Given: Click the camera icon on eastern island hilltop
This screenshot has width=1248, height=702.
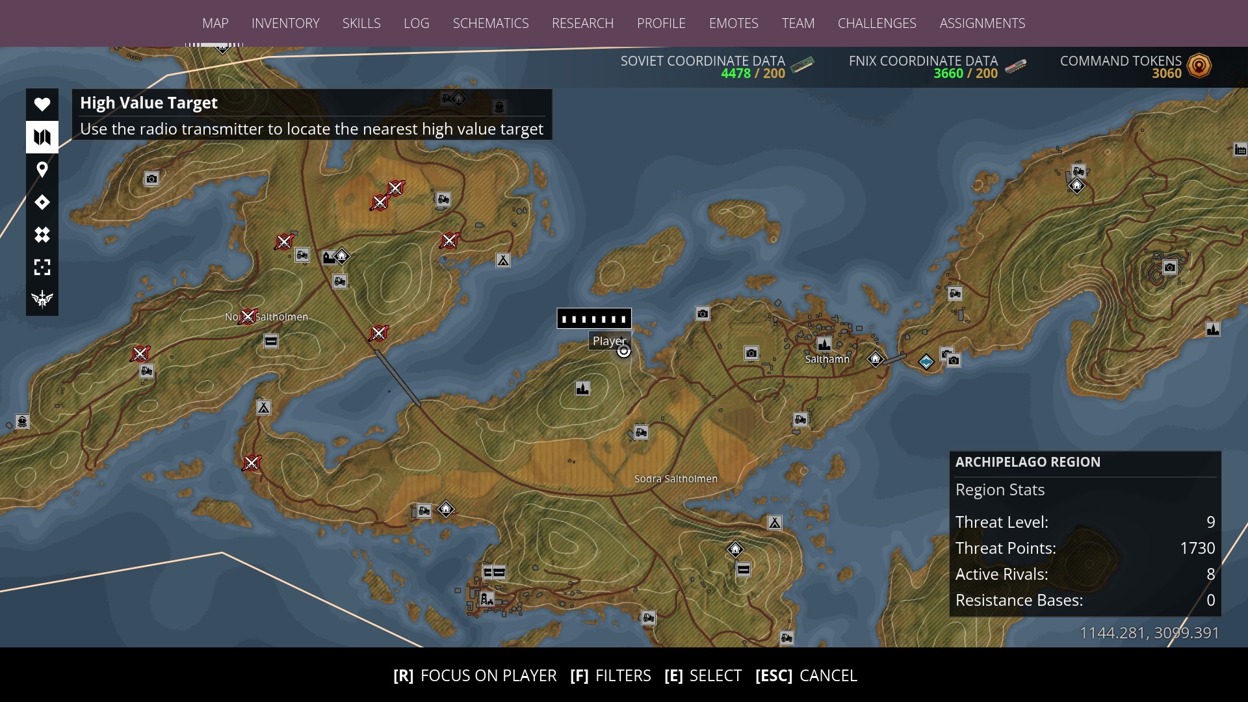Looking at the screenshot, I should pos(1170,267).
